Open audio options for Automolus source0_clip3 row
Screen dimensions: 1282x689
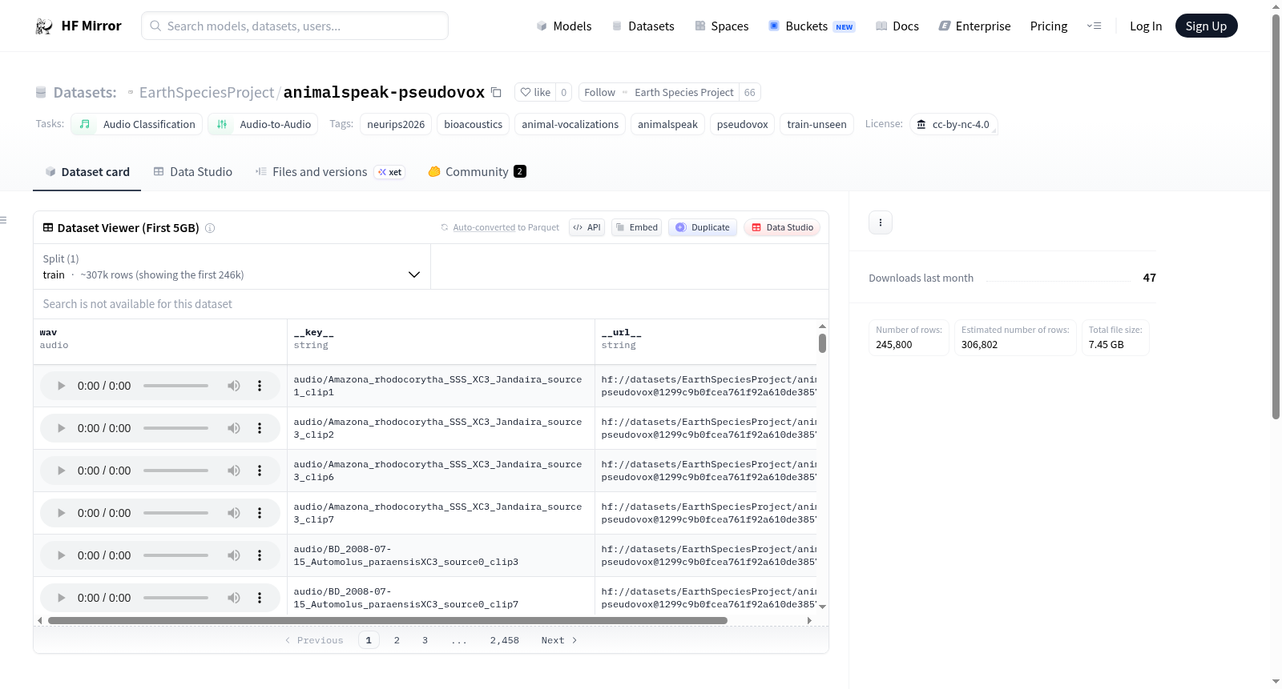(260, 555)
